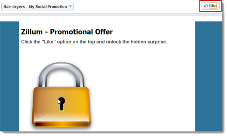Click the arrow beside My Social Promotion
Screen dimensions: 227x136
(70, 6)
